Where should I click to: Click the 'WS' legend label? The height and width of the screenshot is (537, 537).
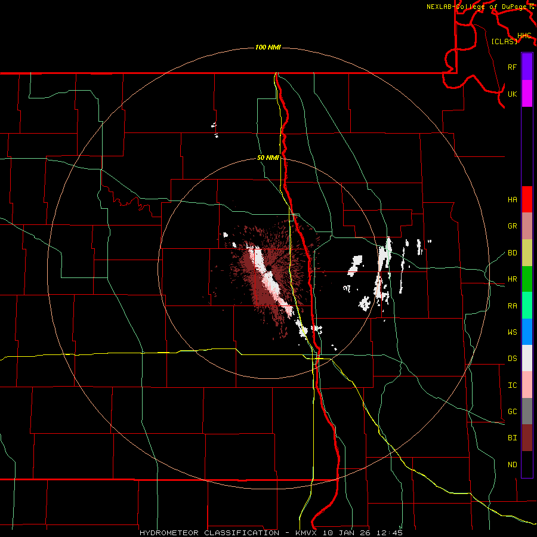[512, 332]
